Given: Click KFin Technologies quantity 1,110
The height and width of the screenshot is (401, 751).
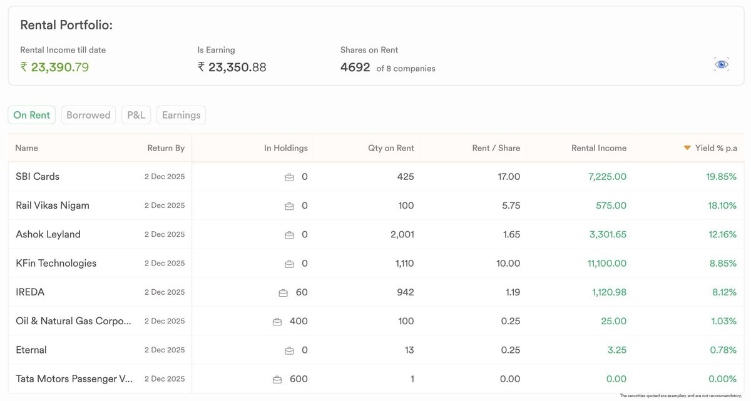Looking at the screenshot, I should click(405, 263).
